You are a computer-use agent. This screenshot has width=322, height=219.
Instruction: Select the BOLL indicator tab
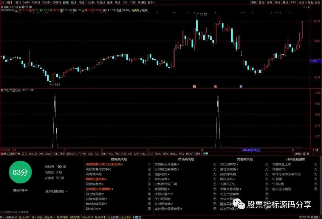click(174, 154)
